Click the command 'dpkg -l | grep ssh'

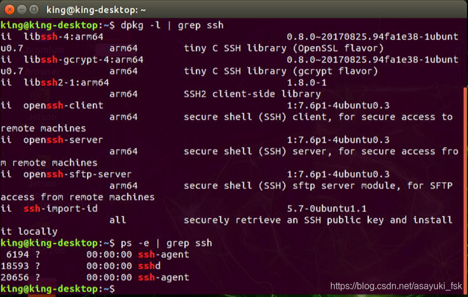172,25
